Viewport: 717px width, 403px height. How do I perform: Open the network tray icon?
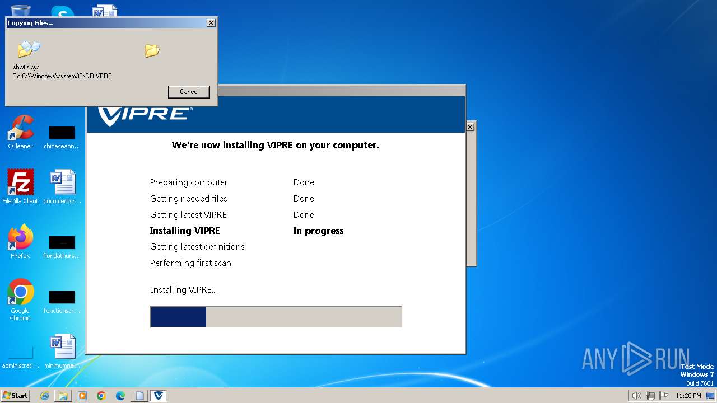click(x=650, y=396)
